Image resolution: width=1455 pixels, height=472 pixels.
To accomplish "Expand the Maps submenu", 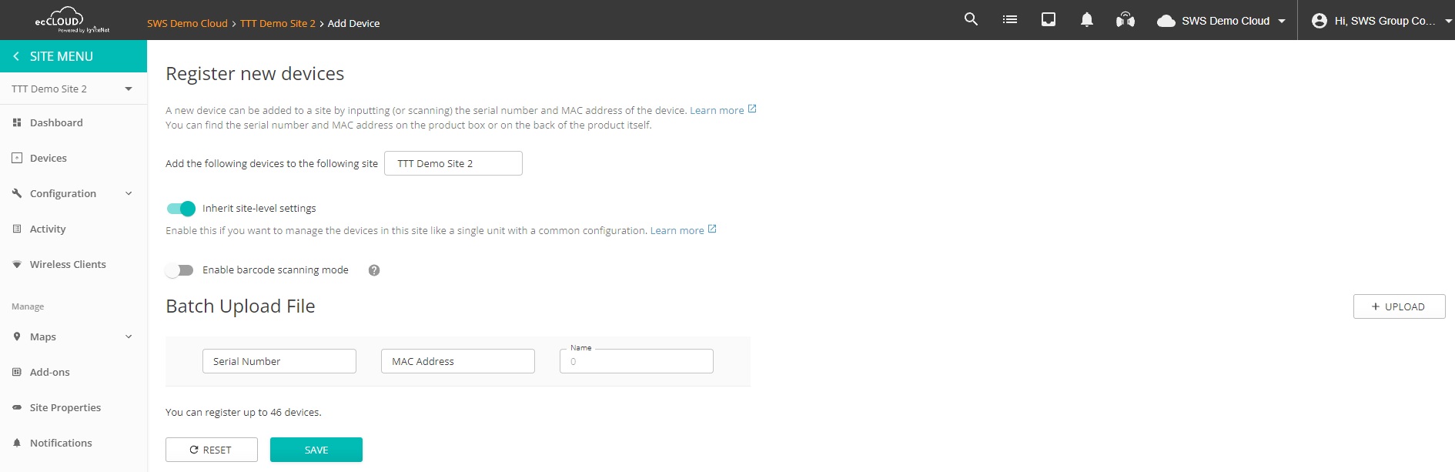I will click(129, 336).
